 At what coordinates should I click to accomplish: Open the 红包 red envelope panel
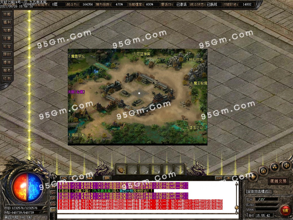pos(7,78)
